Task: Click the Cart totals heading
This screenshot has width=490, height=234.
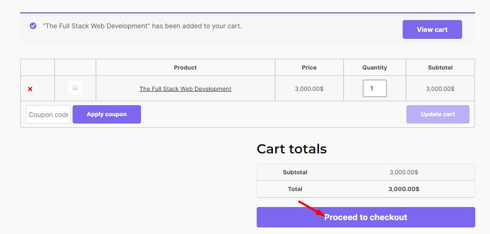Action: pyautogui.click(x=292, y=149)
